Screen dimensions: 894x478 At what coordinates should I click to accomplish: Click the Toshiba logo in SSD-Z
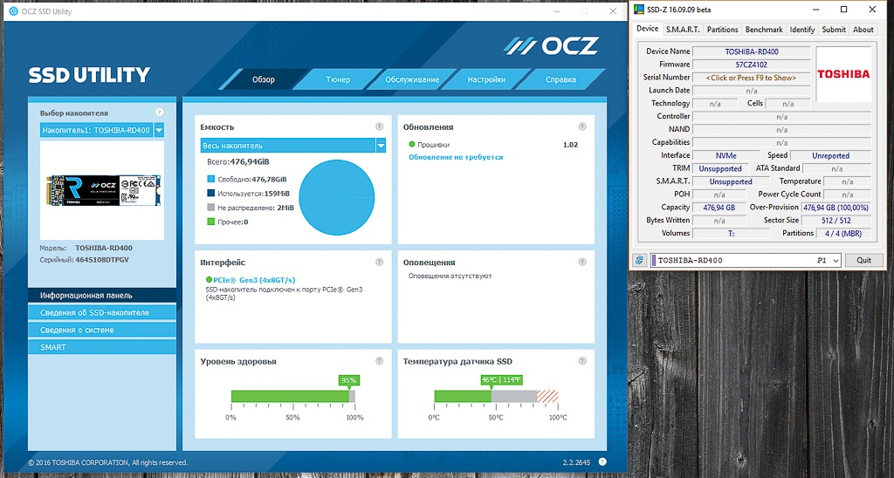(843, 74)
